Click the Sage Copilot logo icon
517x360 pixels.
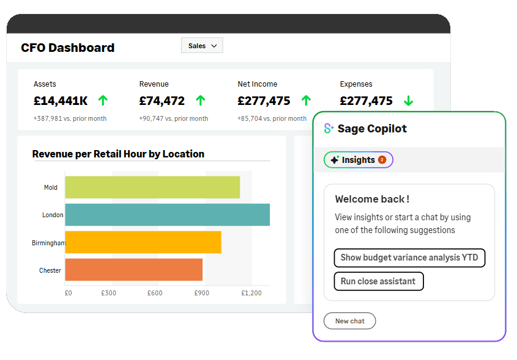pos(329,128)
